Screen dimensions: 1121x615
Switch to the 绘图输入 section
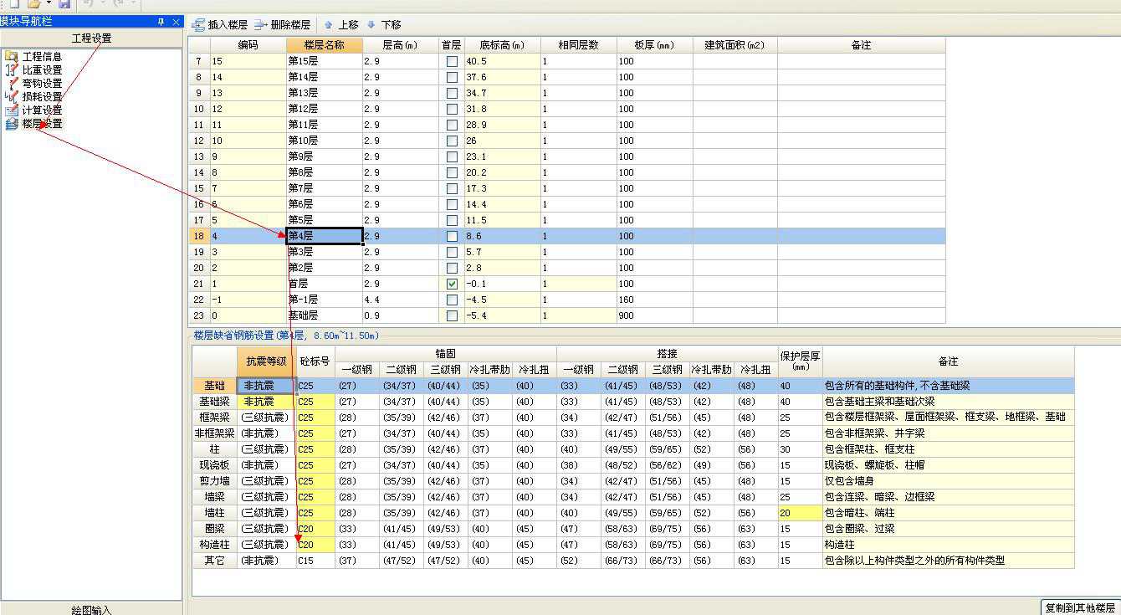[x=91, y=609]
